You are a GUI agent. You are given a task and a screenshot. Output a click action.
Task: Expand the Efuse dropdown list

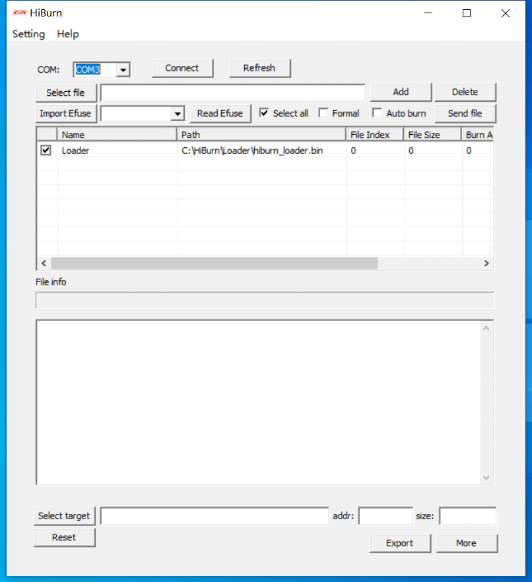(178, 114)
